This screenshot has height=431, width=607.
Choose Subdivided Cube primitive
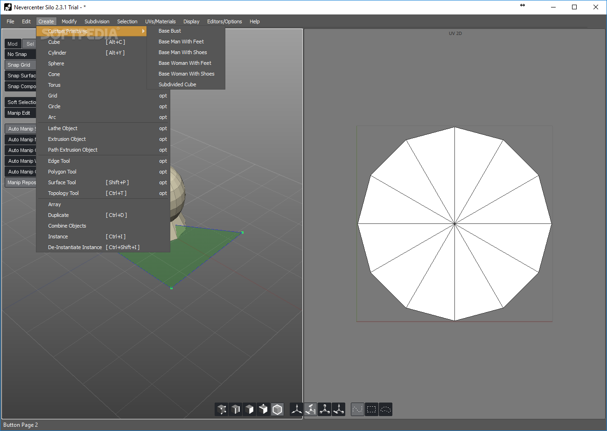click(x=186, y=84)
